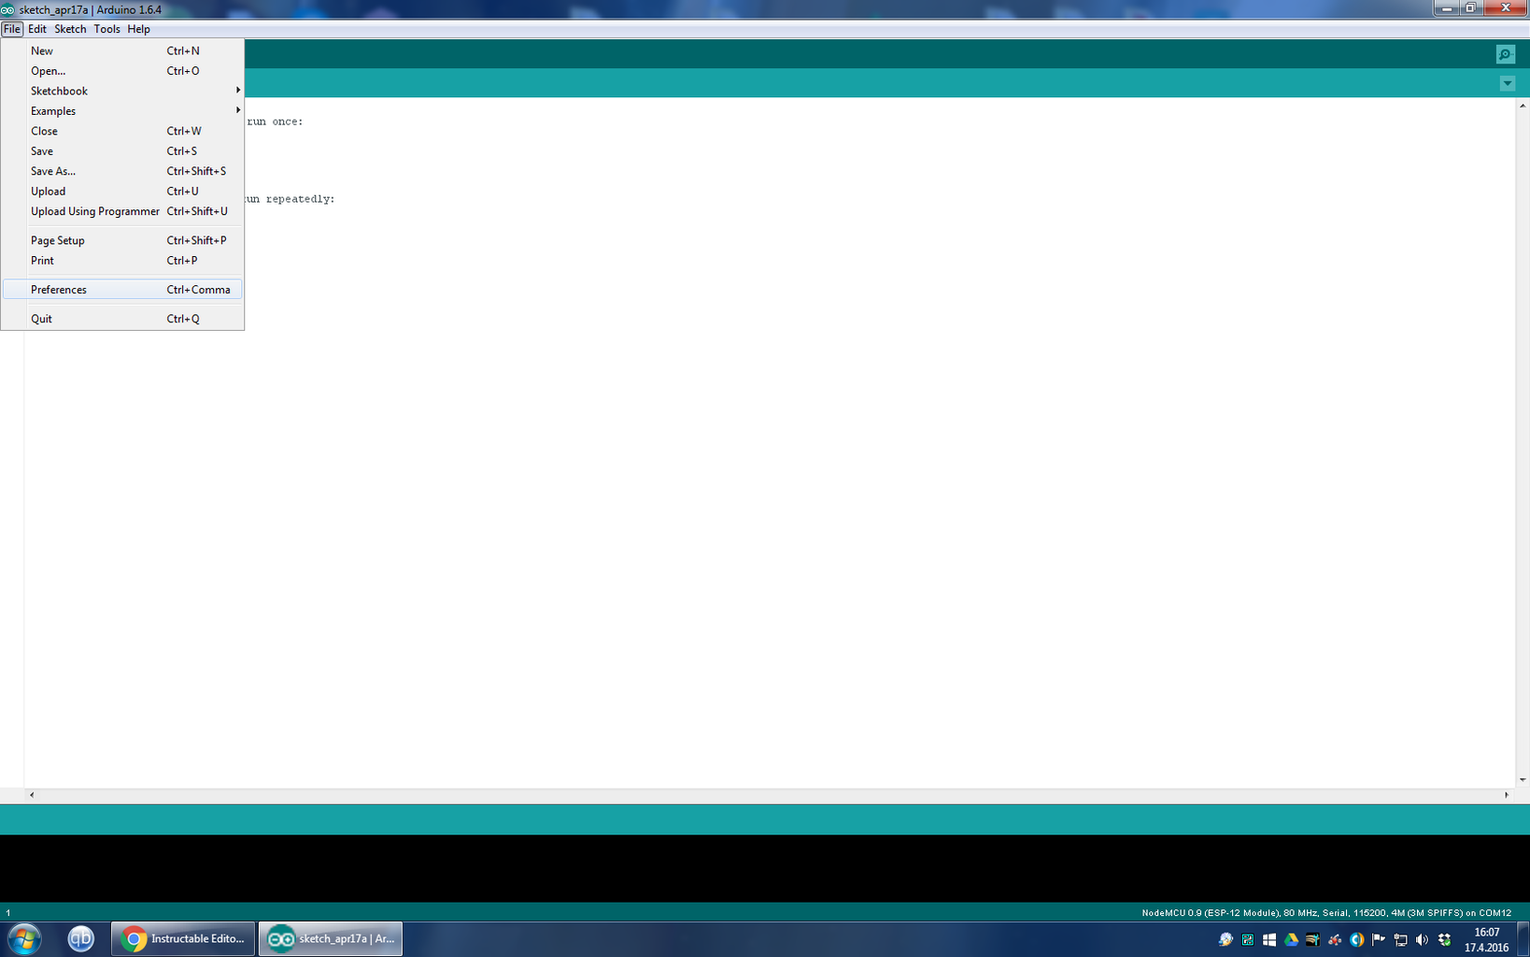This screenshot has height=957, width=1530.
Task: Click the Show desktop strip
Action: tap(1523, 939)
